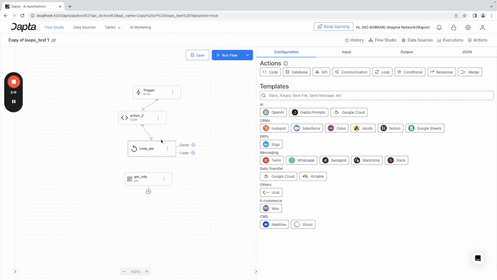
Task: Switch to the JSON tab
Action: [x=467, y=52]
